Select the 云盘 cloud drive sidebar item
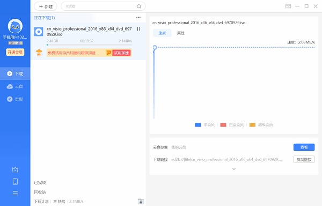322x206 pixels. [x=15, y=86]
